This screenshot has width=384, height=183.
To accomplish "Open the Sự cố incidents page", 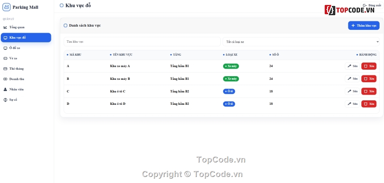I will click(x=26, y=100).
